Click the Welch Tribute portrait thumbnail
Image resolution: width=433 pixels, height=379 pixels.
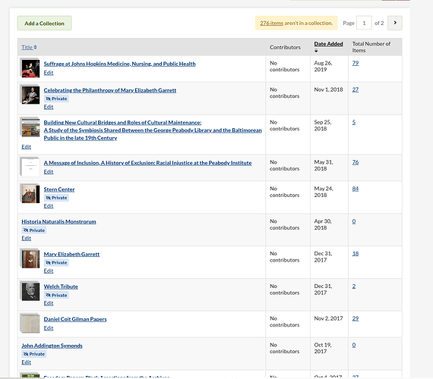coord(30,292)
